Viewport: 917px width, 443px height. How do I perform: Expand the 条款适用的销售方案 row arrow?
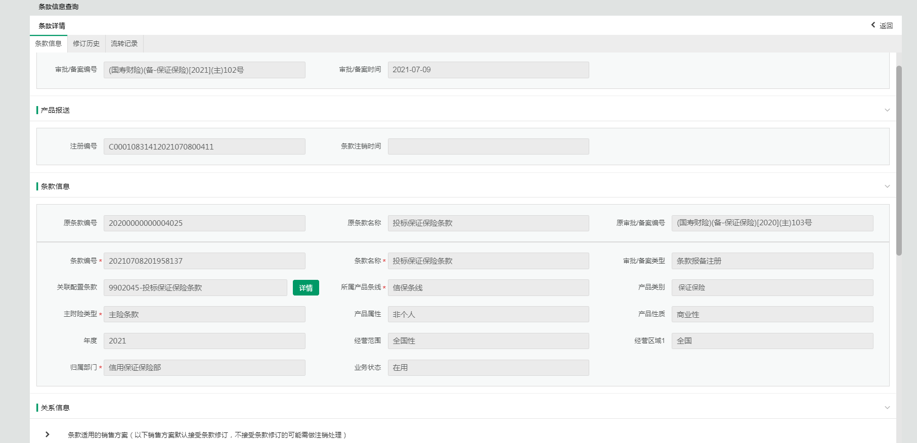coord(48,434)
